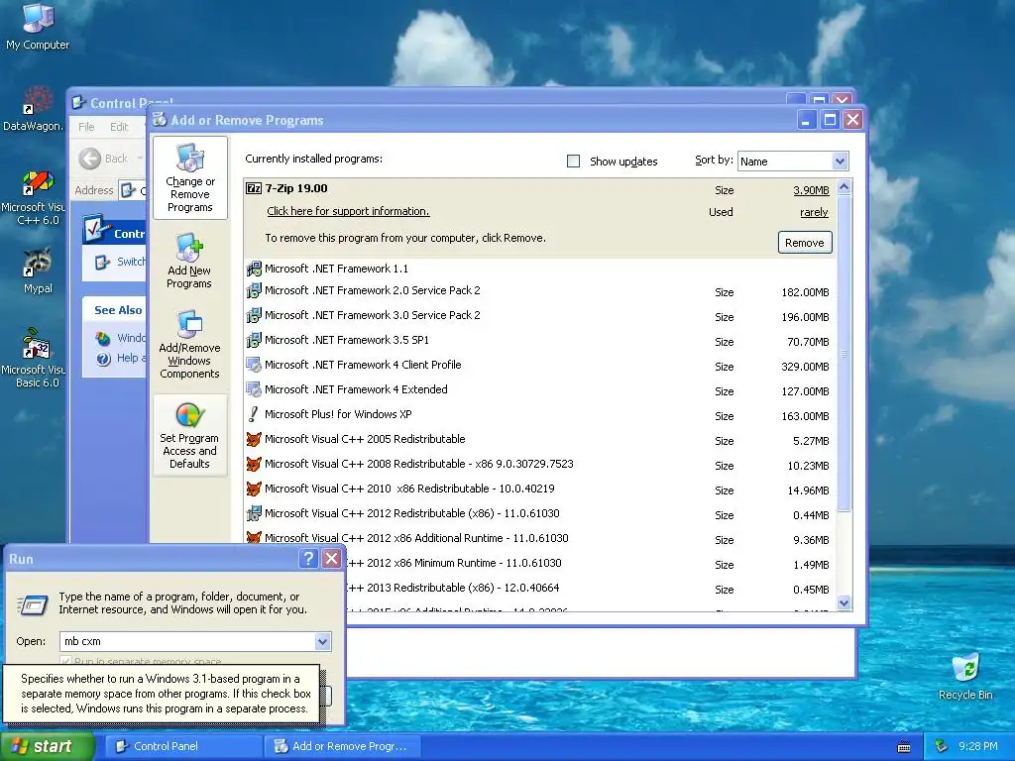Click icon of Visual C++ 2008 Redistributable
This screenshot has width=1015, height=761.
point(254,464)
